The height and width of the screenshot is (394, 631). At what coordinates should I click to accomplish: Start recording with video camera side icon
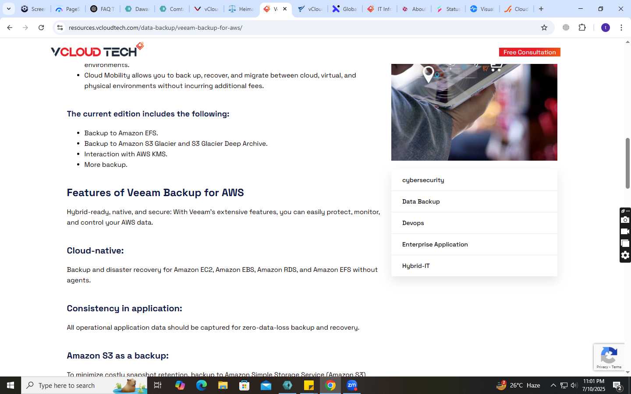pos(625,232)
